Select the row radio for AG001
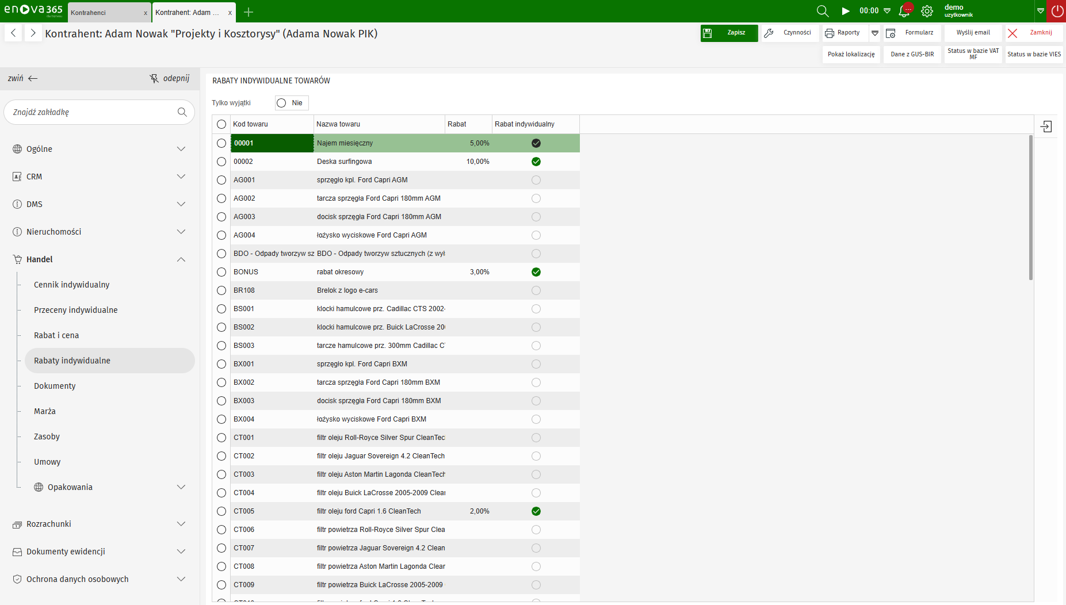Image resolution: width=1066 pixels, height=605 pixels. point(221,180)
